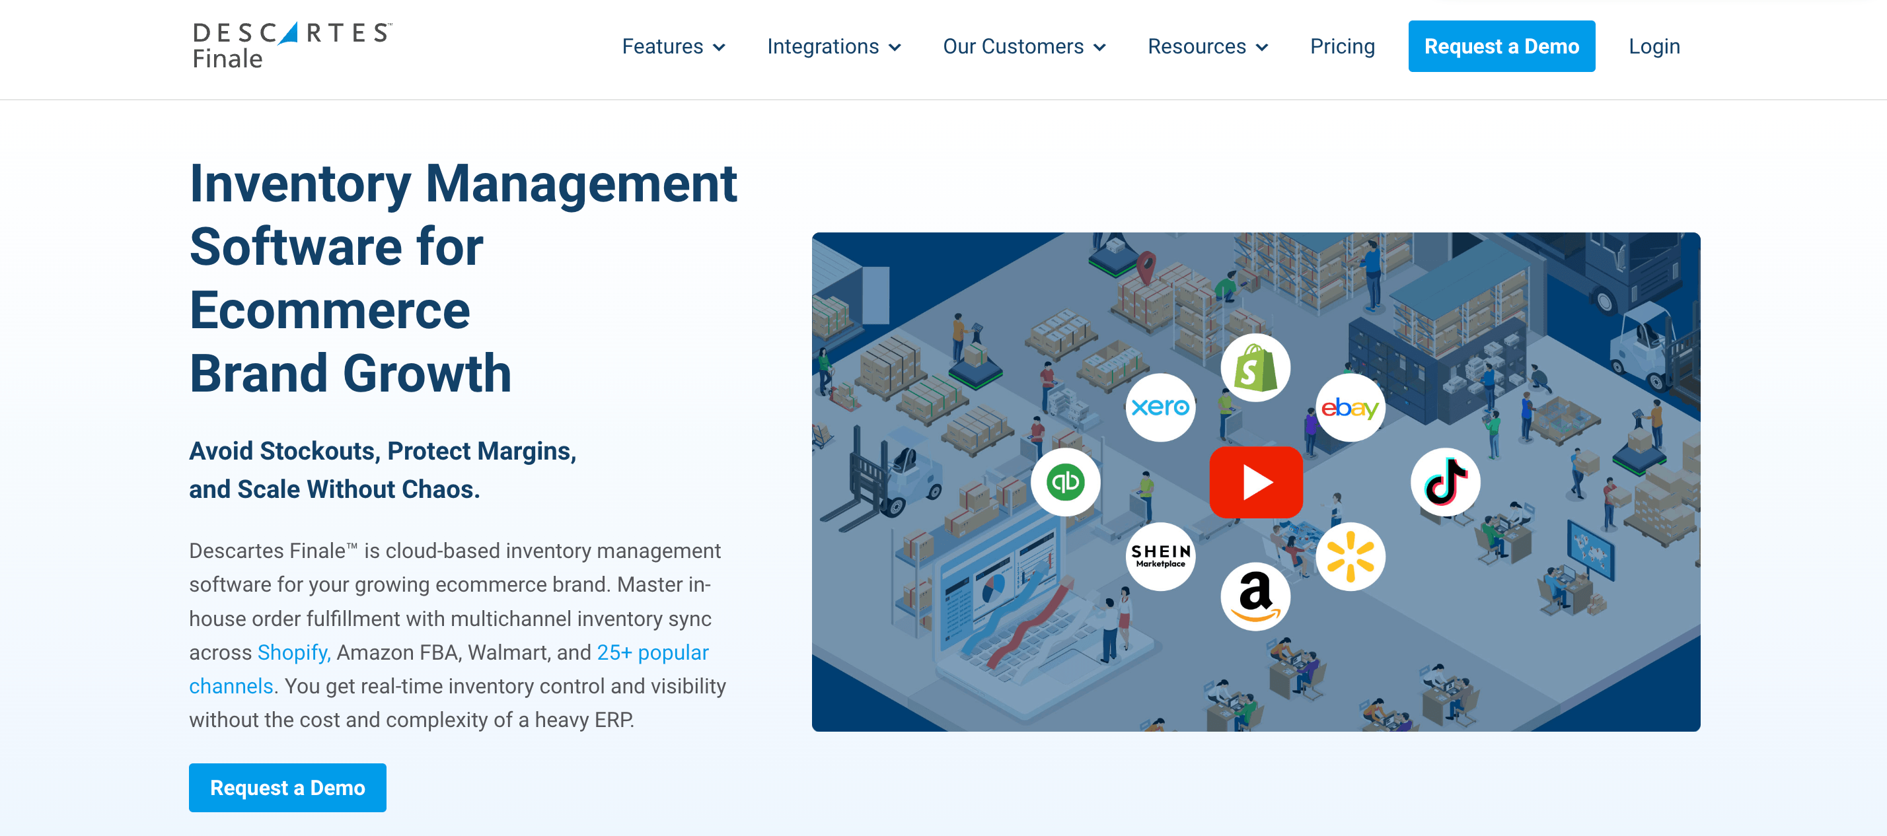
Task: Expand the Features dropdown chevron
Action: click(720, 48)
